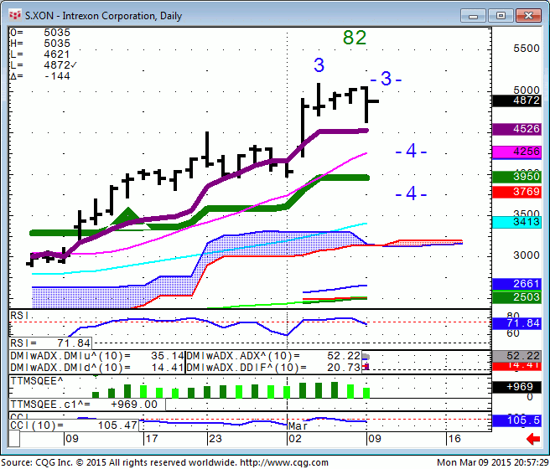Click the green triangle marker on chart
Image resolution: width=550 pixels, height=469 pixels.
pos(128,216)
